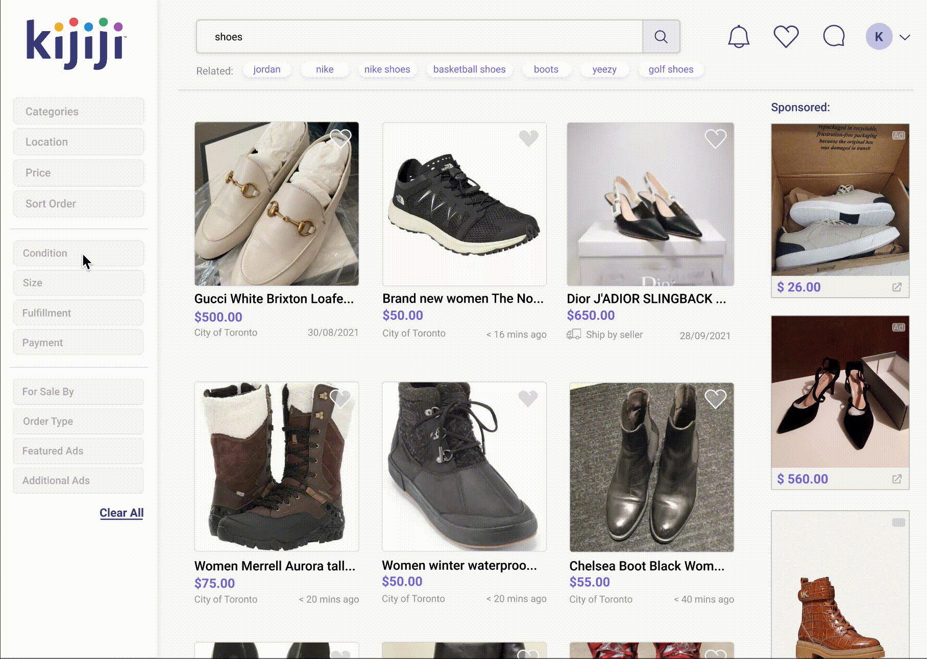Screen dimensions: 927x659
Task: Open the Dior slingback photo
Action: (x=650, y=204)
